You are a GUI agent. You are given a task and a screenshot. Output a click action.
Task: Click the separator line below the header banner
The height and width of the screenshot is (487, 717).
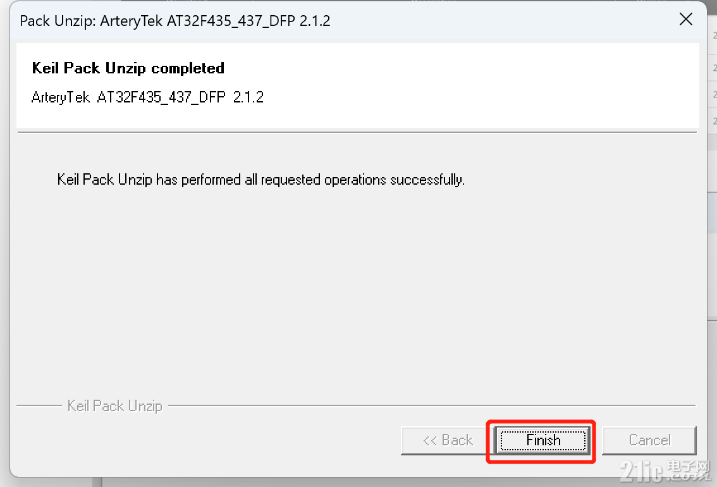357,132
